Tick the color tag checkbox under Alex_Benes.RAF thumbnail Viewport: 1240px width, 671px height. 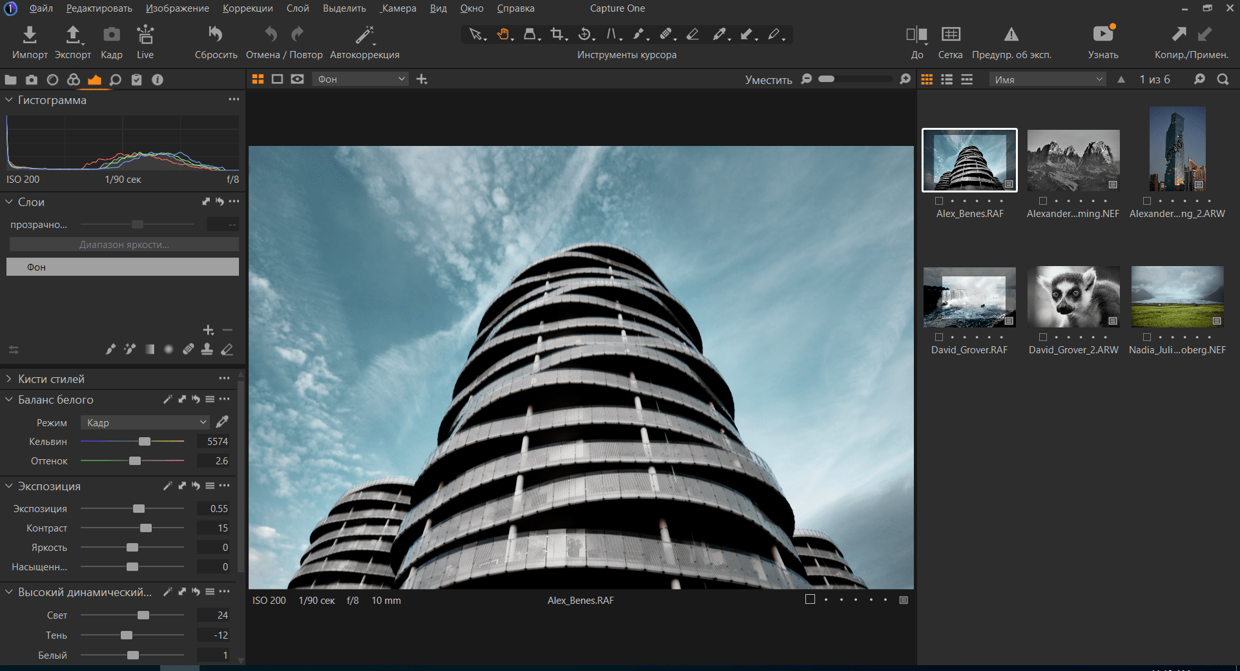939,201
